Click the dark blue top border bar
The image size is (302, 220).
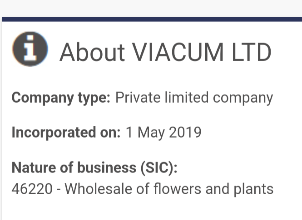(152, 19)
